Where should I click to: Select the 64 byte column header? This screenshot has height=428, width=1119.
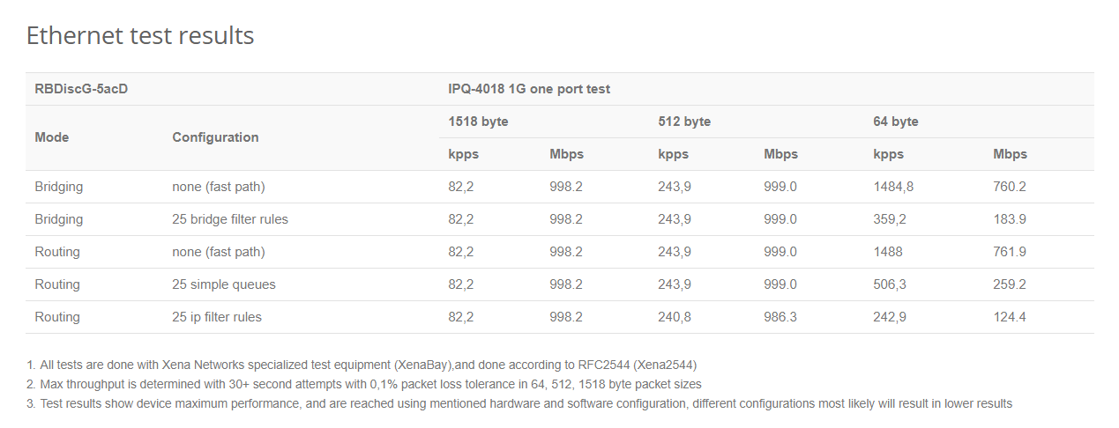pos(896,122)
